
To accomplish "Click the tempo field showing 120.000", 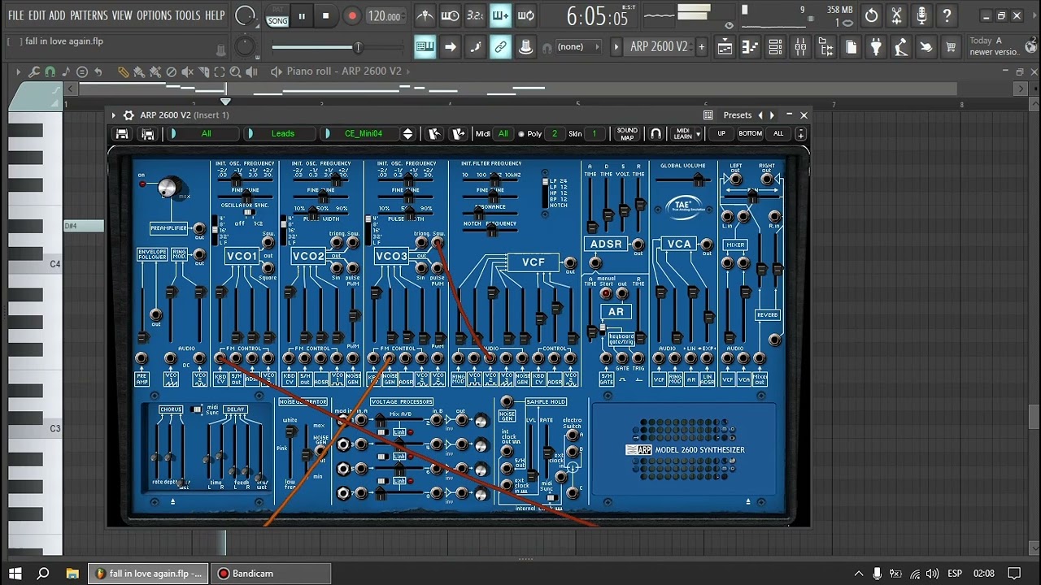I will pyautogui.click(x=384, y=16).
